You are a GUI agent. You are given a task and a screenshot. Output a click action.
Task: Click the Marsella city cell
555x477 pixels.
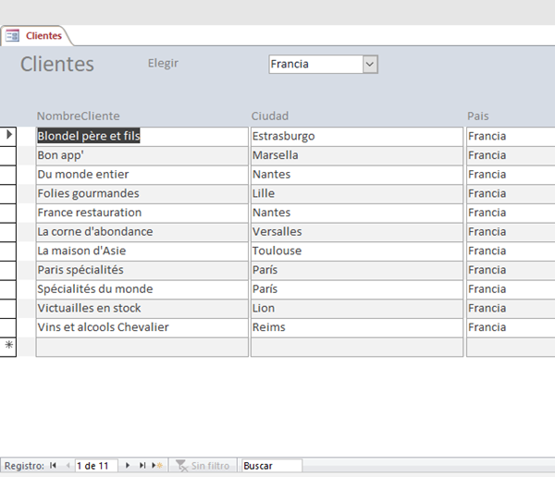click(356, 155)
